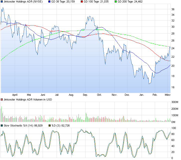Screen dimensions: 181x160
Task: Click the 'Feb.' month label
Action: point(155,95)
